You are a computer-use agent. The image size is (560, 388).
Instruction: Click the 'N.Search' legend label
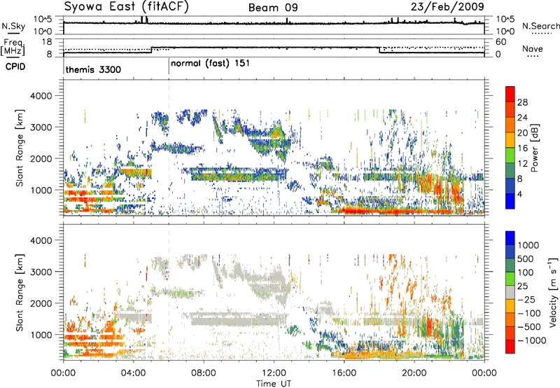(x=541, y=26)
